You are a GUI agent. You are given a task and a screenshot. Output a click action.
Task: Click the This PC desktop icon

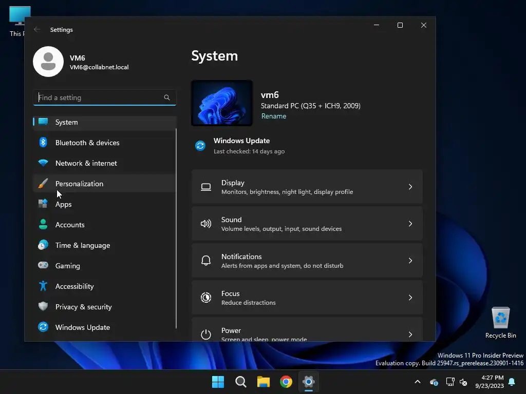coord(17,22)
